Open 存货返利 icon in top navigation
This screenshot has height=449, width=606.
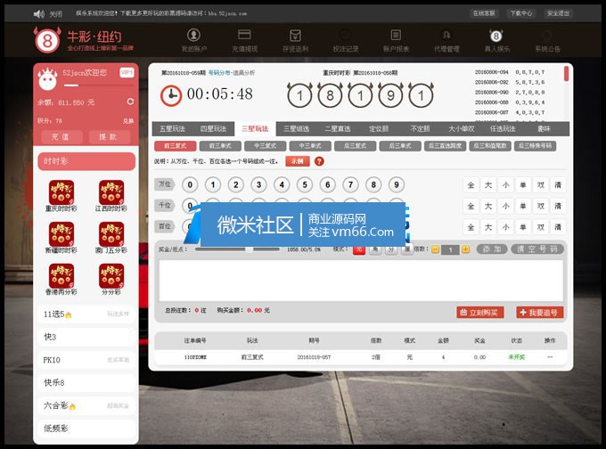(x=295, y=36)
